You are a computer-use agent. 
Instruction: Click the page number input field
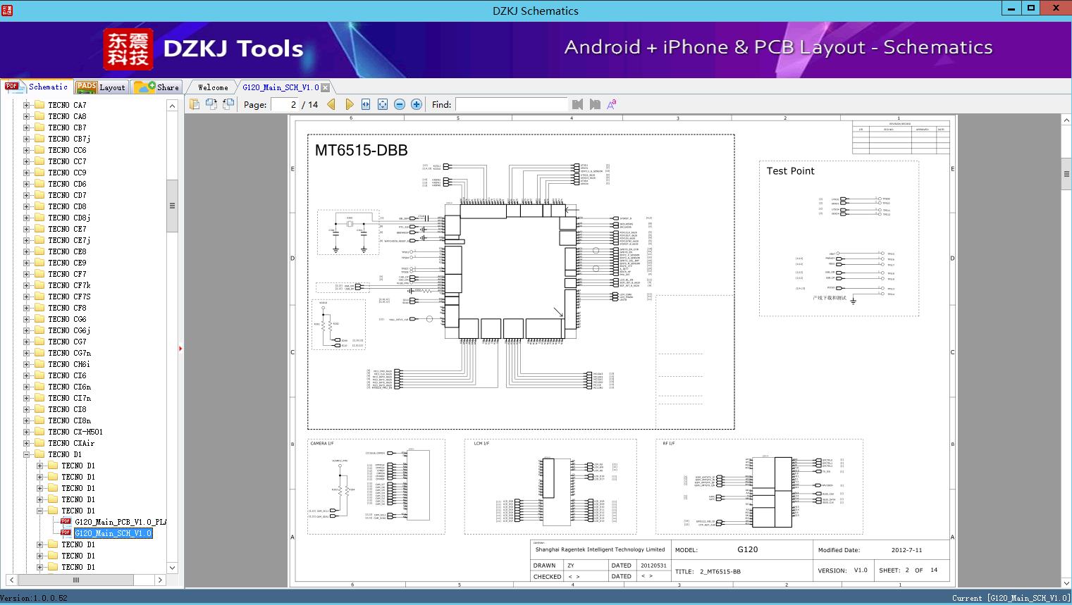(285, 104)
